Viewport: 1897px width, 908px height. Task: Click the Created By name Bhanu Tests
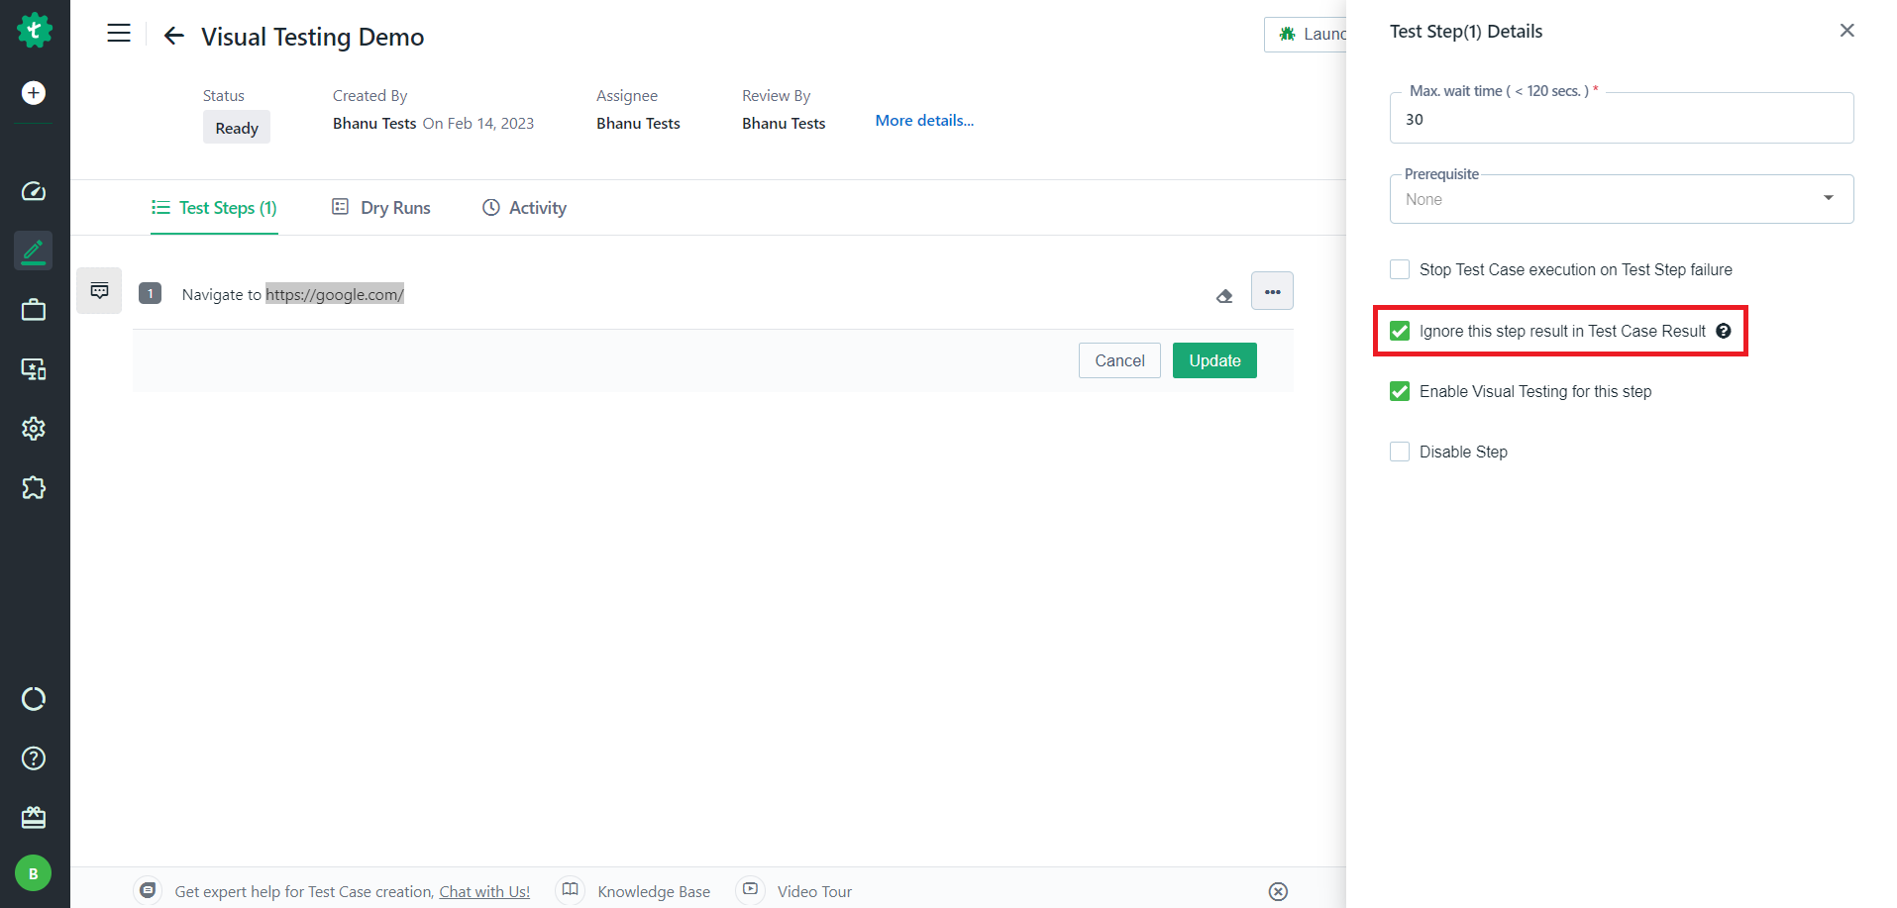(374, 123)
